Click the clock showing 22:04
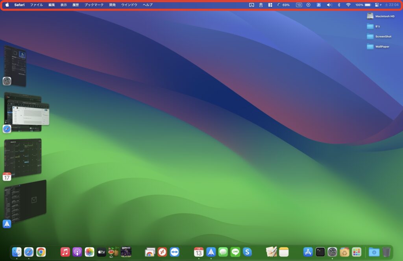The height and width of the screenshot is (261, 403). (x=392, y=5)
